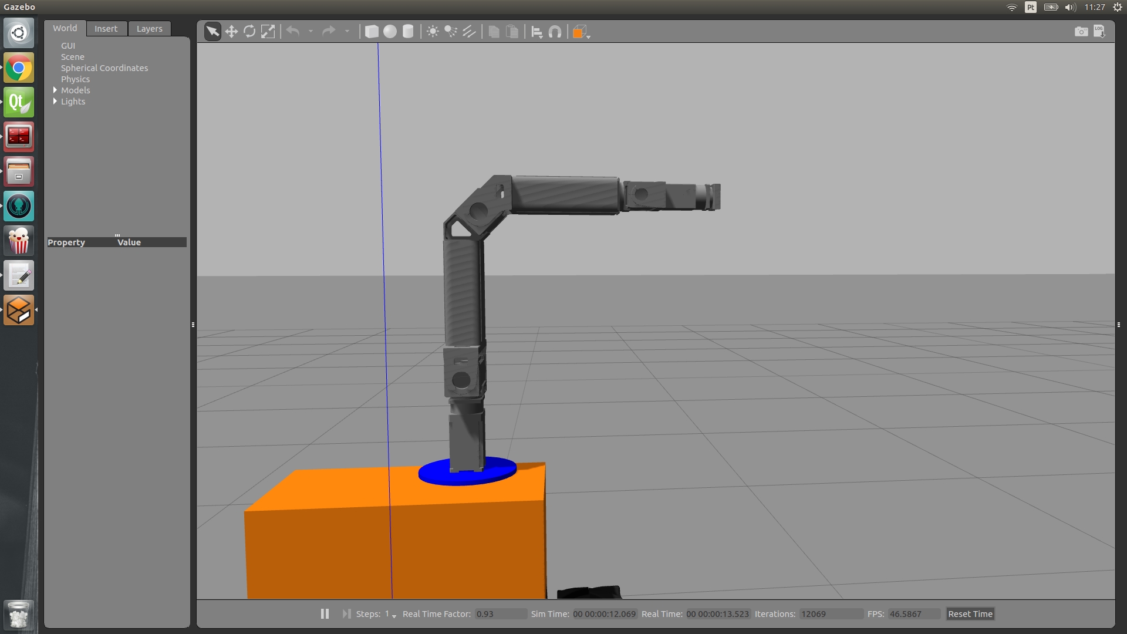Screen dimensions: 1127x634
Task: Switch to the Layers tab
Action: (x=150, y=29)
